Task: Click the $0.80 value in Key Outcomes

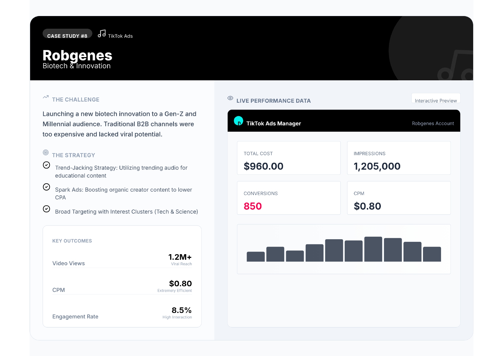Action: (x=180, y=284)
